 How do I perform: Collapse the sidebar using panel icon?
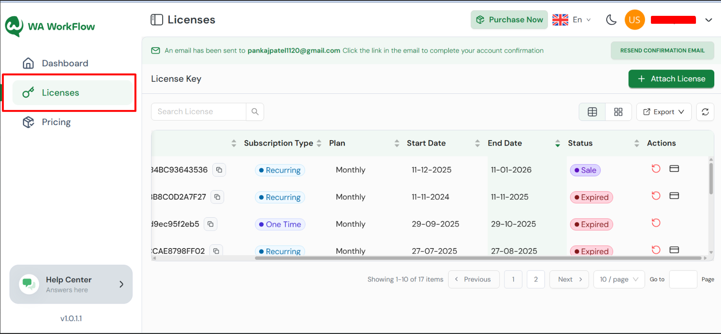click(157, 20)
